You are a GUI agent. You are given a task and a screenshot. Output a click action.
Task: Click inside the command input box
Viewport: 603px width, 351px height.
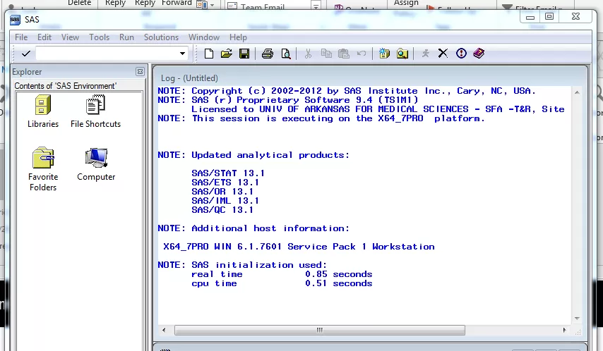pyautogui.click(x=107, y=54)
